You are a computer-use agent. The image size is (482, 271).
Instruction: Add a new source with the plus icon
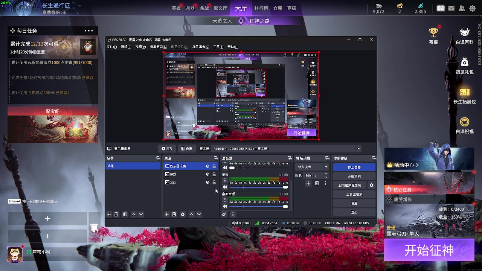[167, 214]
